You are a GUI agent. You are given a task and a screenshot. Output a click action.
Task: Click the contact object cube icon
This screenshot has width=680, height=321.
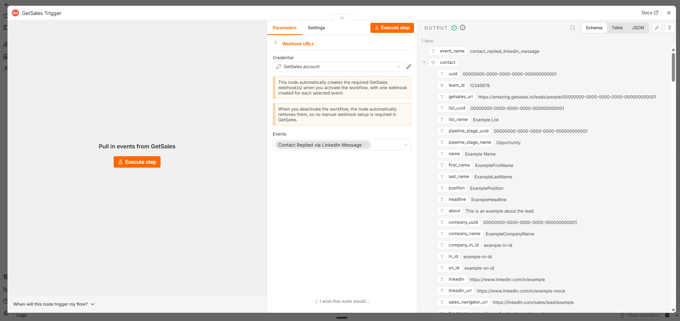[433, 62]
